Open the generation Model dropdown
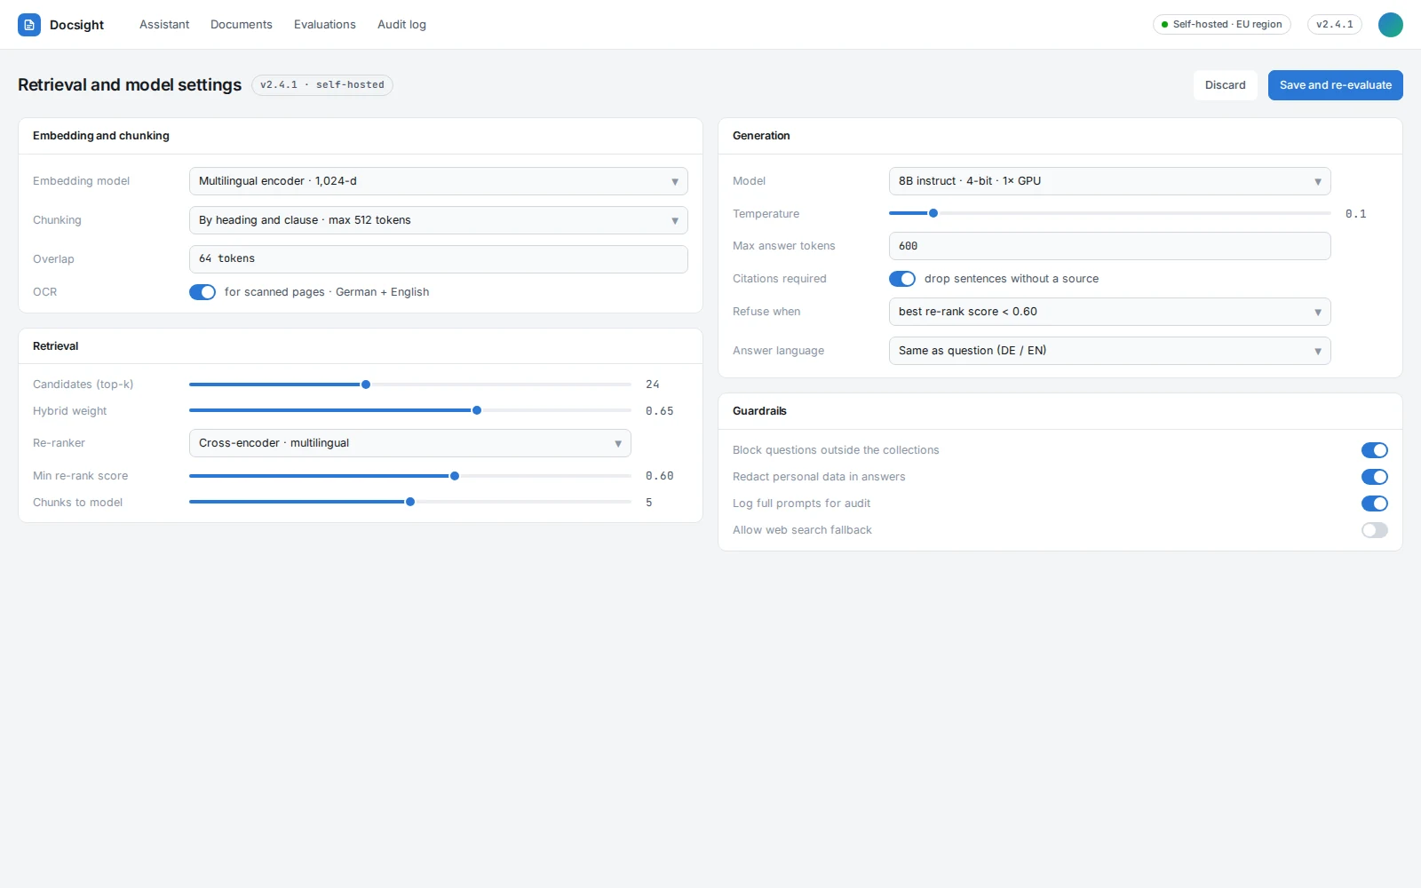 [x=1110, y=181]
